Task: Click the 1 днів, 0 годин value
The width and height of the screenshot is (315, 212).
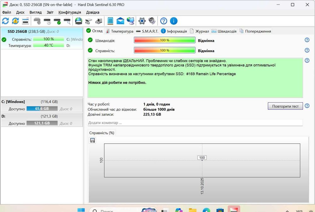Action: click(157, 104)
